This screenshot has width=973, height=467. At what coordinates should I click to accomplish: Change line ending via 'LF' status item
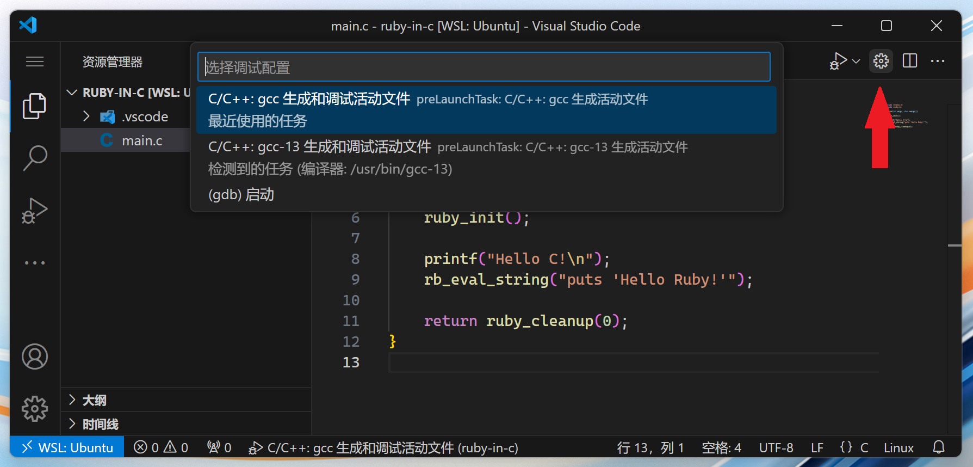point(817,447)
